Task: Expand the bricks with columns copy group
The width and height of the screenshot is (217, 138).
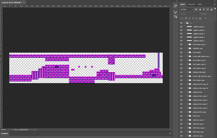Action: (187, 76)
